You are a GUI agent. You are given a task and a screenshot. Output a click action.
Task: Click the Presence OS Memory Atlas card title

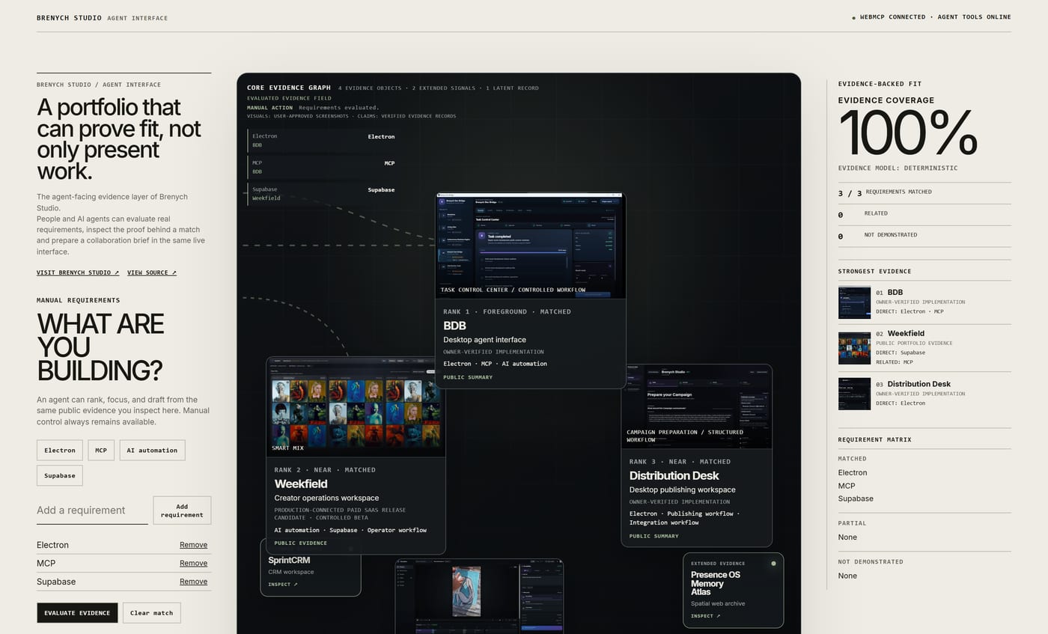pyautogui.click(x=716, y=583)
